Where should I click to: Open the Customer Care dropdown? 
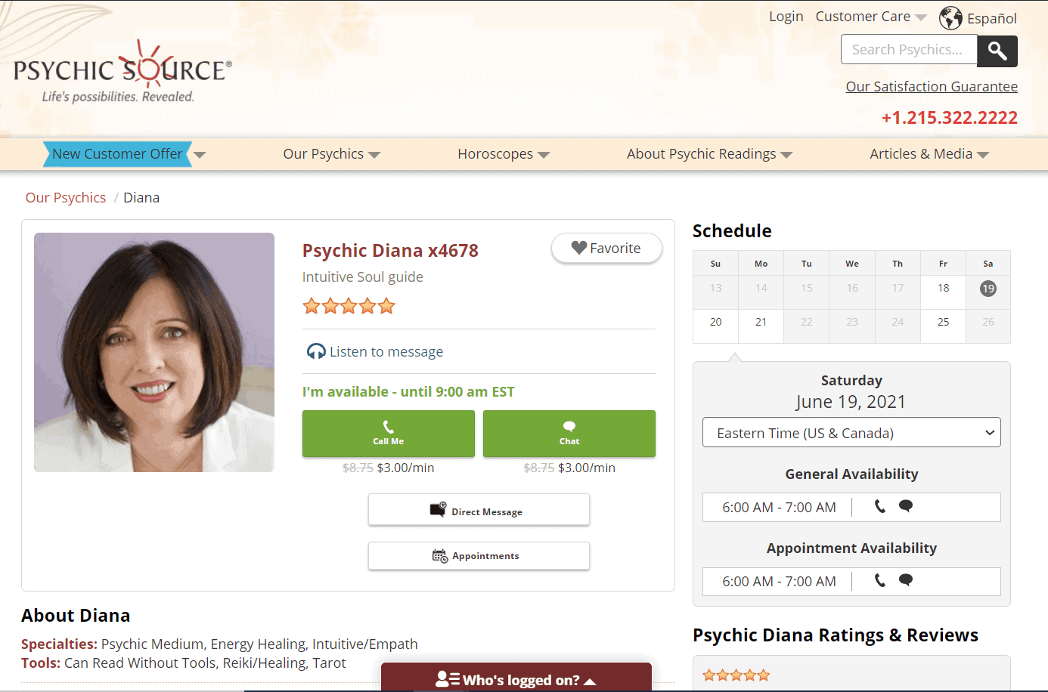871,17
